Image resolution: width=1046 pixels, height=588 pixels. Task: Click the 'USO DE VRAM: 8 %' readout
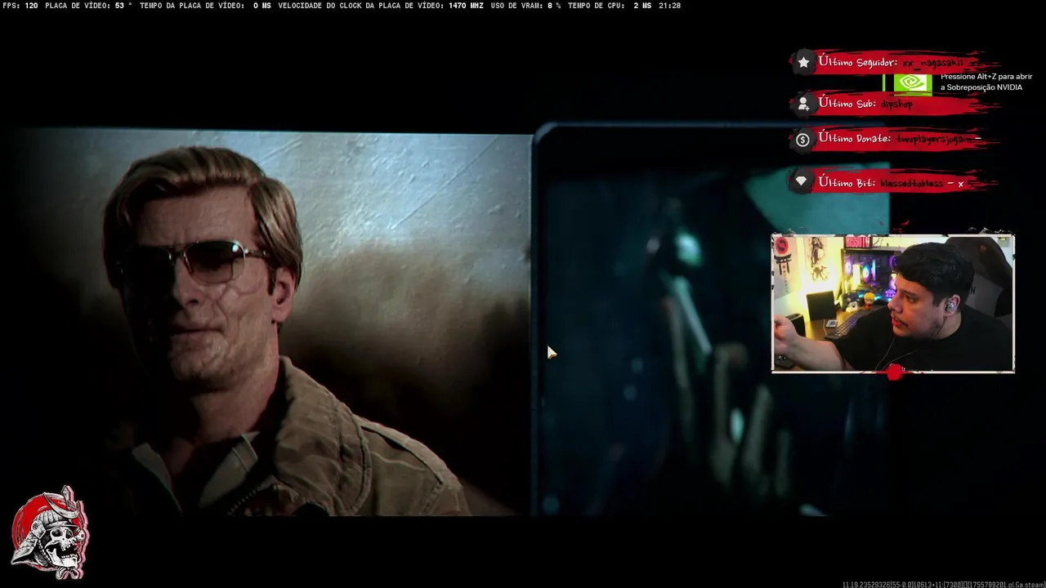[x=525, y=6]
